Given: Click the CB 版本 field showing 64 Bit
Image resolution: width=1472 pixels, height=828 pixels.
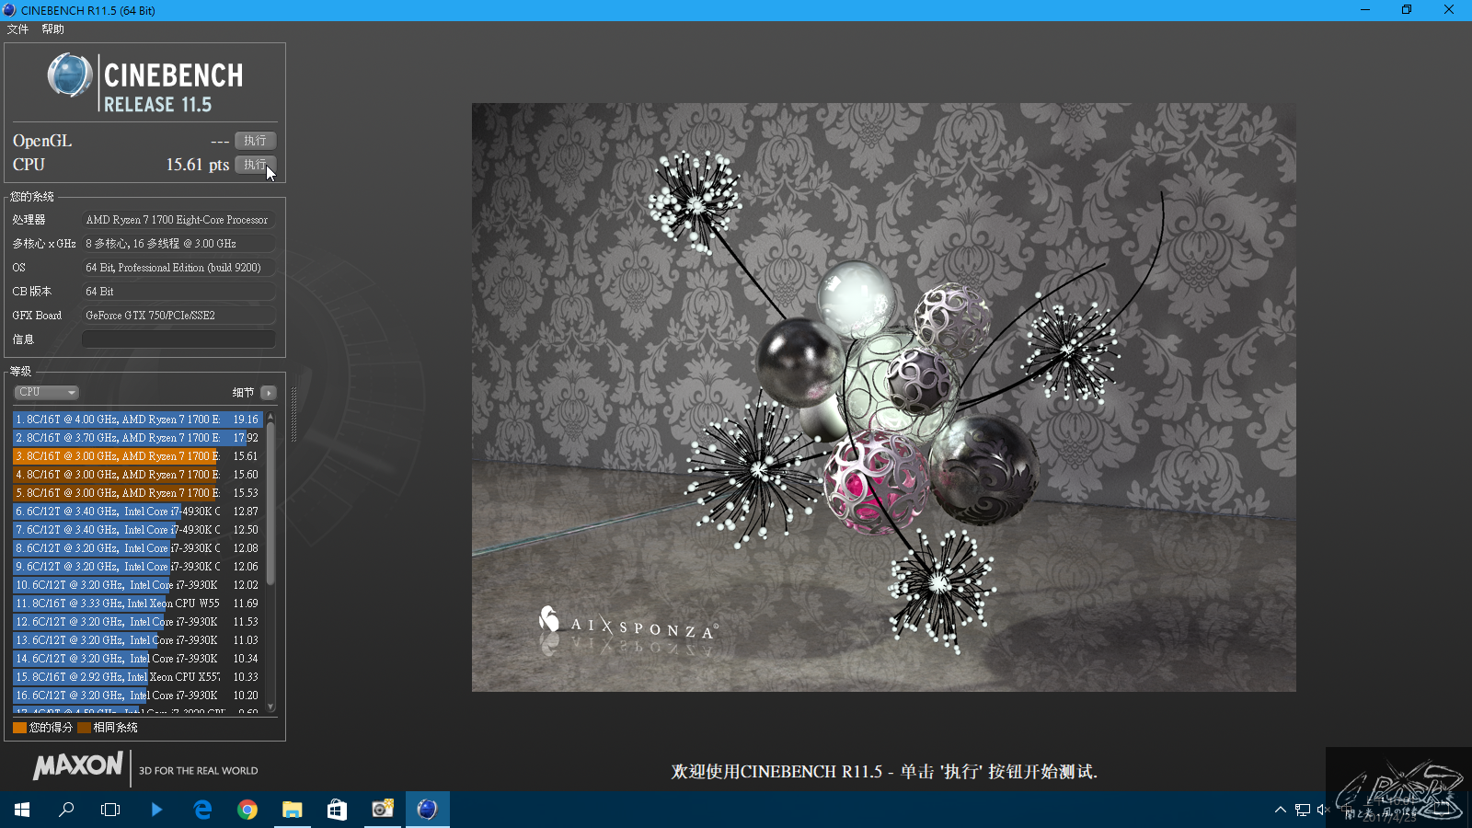Looking at the screenshot, I should click(x=178, y=292).
